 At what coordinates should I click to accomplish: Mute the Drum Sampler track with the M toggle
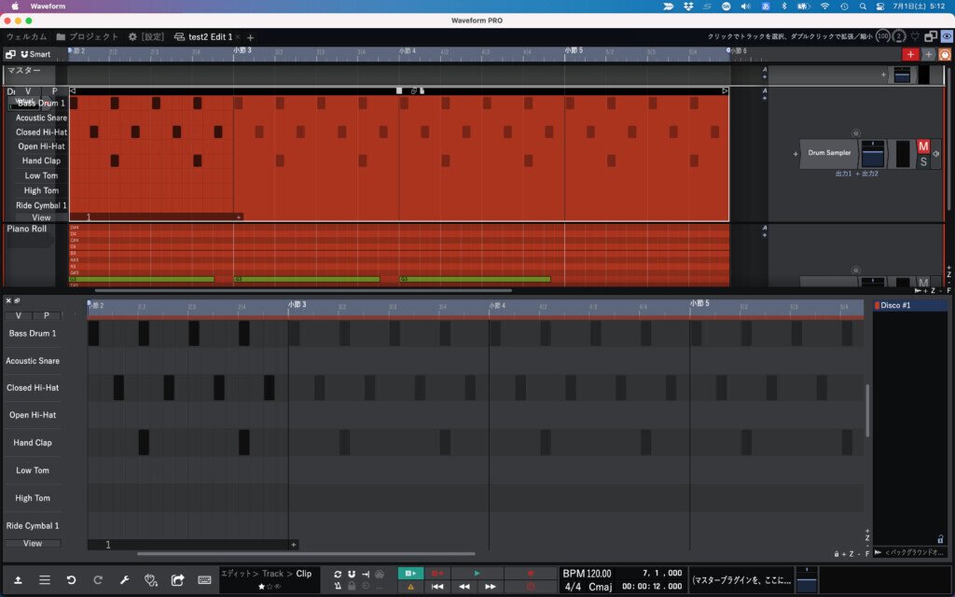click(921, 147)
